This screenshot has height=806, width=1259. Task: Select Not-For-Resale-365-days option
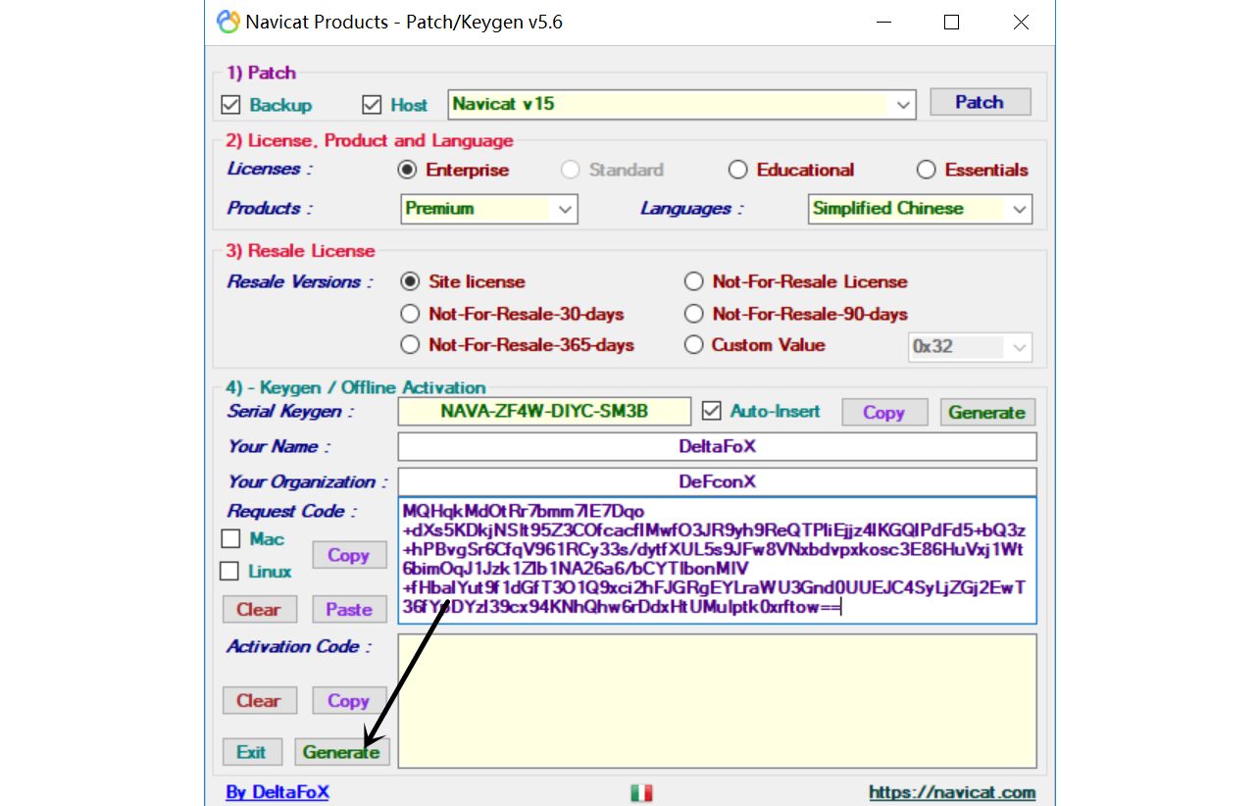(x=411, y=345)
